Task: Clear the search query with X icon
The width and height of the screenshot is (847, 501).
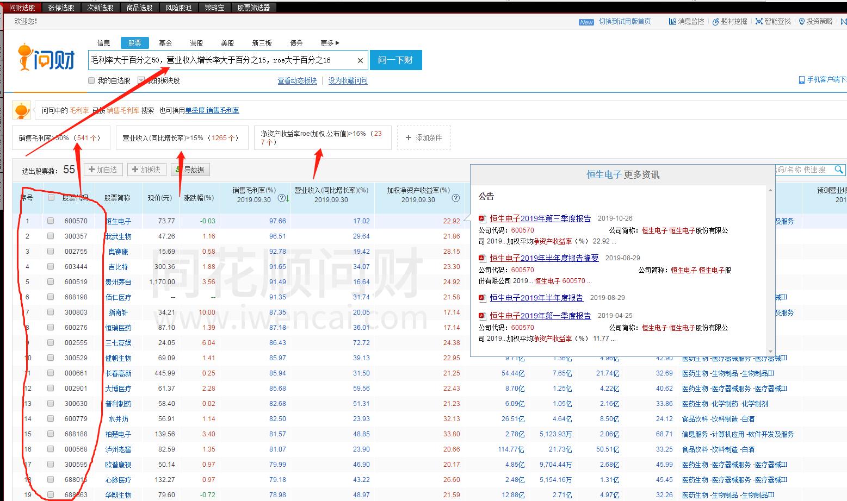Action: (x=360, y=60)
